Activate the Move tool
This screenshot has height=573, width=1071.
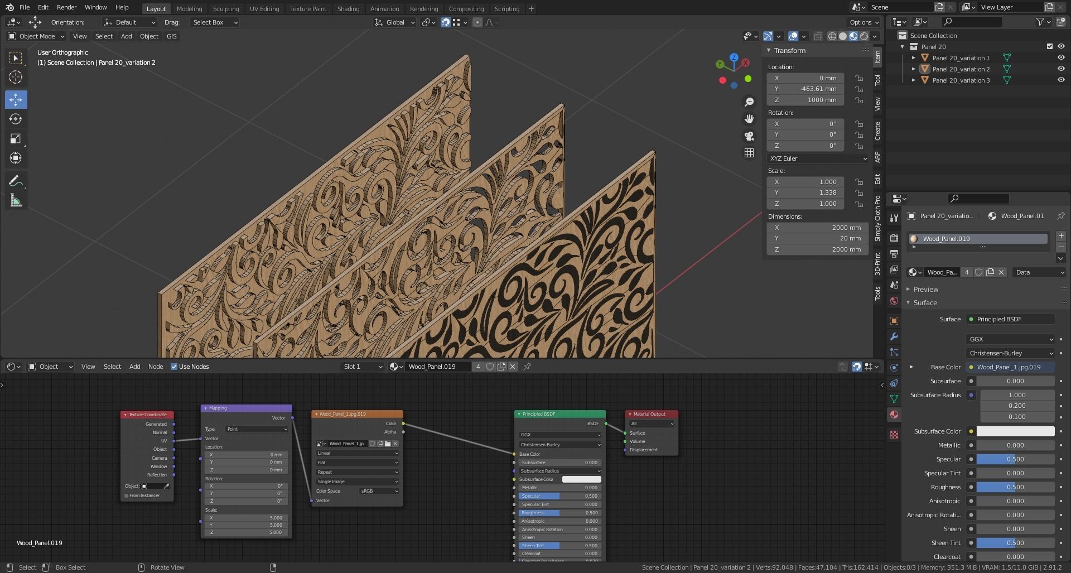click(16, 99)
